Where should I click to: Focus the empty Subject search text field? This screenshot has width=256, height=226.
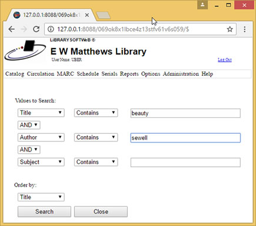click(185, 163)
